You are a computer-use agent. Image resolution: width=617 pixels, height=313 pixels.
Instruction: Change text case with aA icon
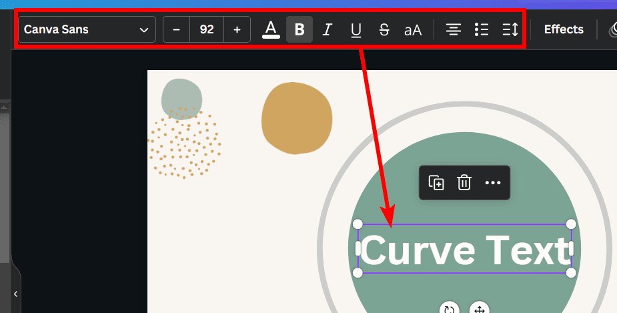tap(413, 30)
